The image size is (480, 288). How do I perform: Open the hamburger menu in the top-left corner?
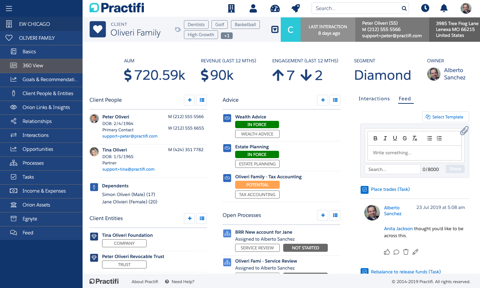click(x=10, y=8)
